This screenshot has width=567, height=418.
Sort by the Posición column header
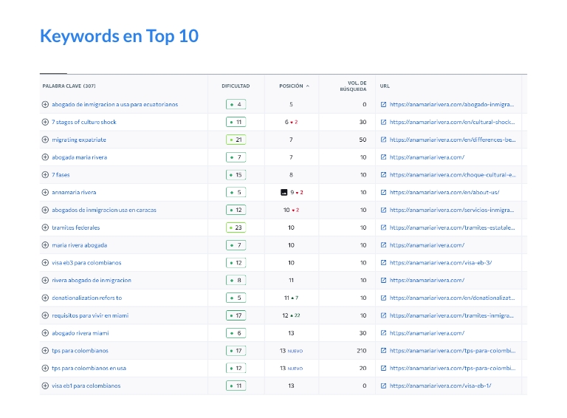tap(294, 86)
